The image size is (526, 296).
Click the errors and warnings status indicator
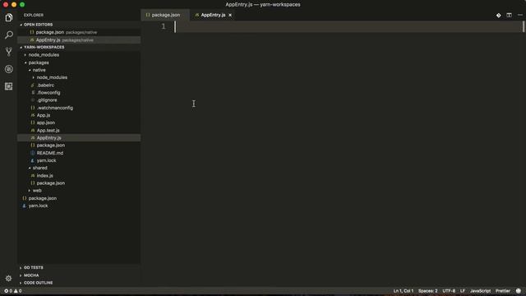(x=13, y=291)
